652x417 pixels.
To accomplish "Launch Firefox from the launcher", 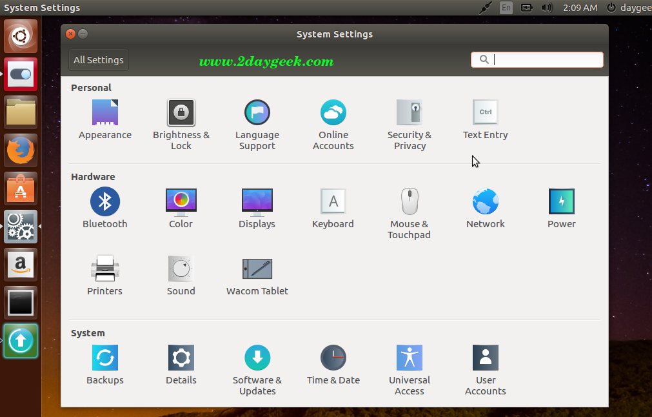I will click(x=21, y=151).
